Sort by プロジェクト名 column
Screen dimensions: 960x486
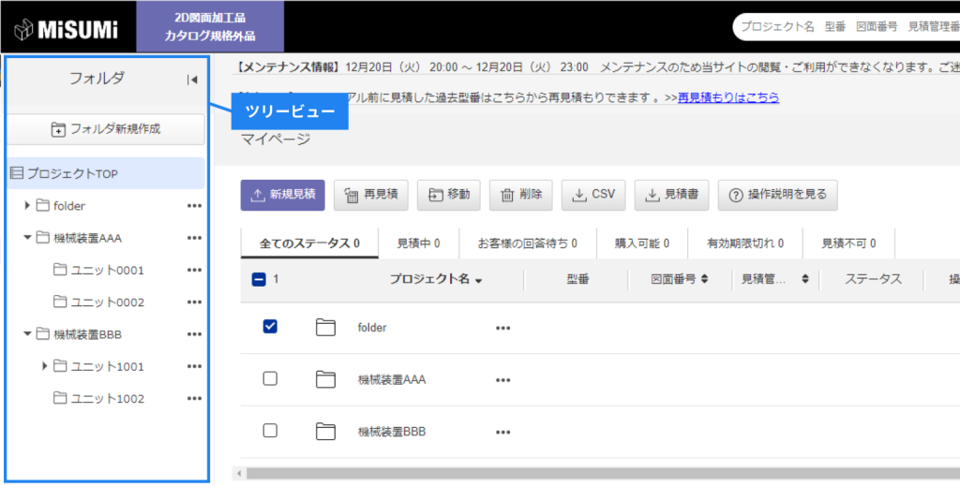[436, 279]
